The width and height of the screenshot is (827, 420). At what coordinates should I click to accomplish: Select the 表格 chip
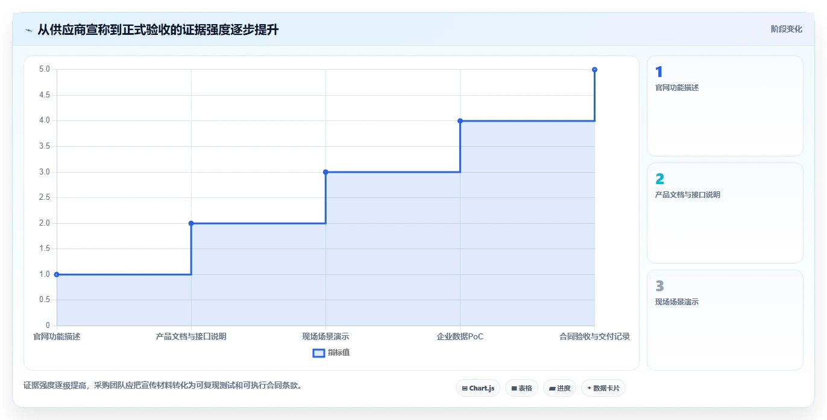coord(521,388)
